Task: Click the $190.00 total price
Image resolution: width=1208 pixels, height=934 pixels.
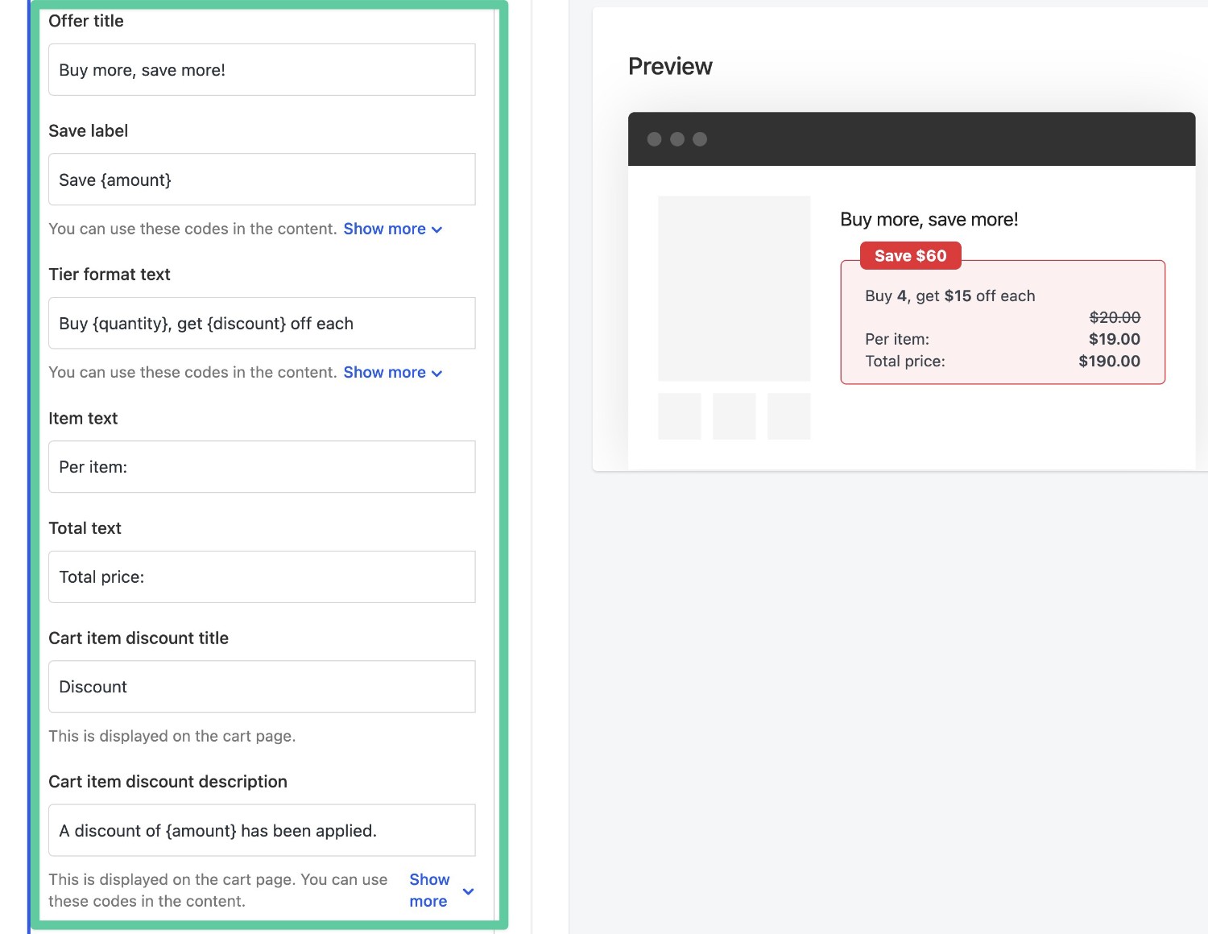Action: pos(1110,361)
